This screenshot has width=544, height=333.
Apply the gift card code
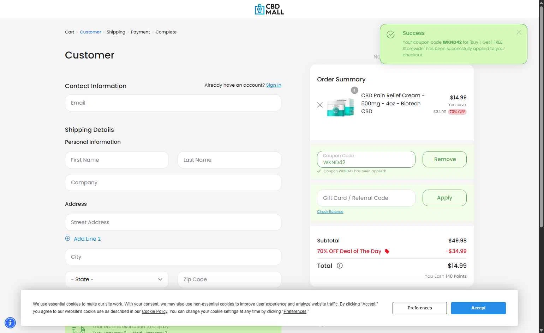tap(444, 198)
